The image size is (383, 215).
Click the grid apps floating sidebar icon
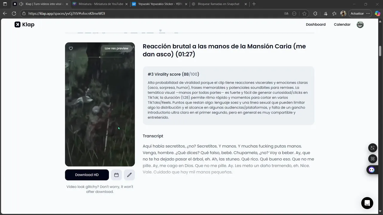[x=373, y=159]
